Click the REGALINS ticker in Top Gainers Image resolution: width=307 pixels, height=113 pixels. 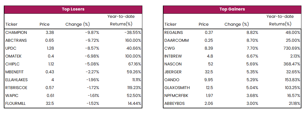tap(174, 32)
